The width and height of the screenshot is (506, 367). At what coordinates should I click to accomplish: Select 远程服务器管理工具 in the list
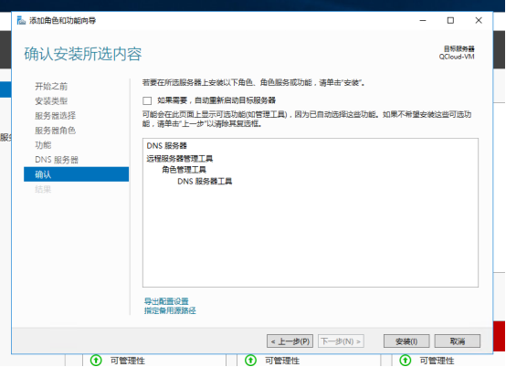point(180,158)
